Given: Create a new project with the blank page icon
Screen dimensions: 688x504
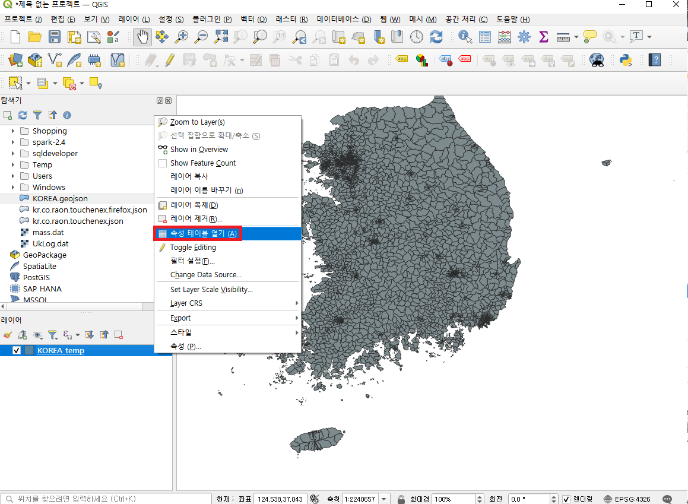Looking at the screenshot, I should click(x=15, y=37).
